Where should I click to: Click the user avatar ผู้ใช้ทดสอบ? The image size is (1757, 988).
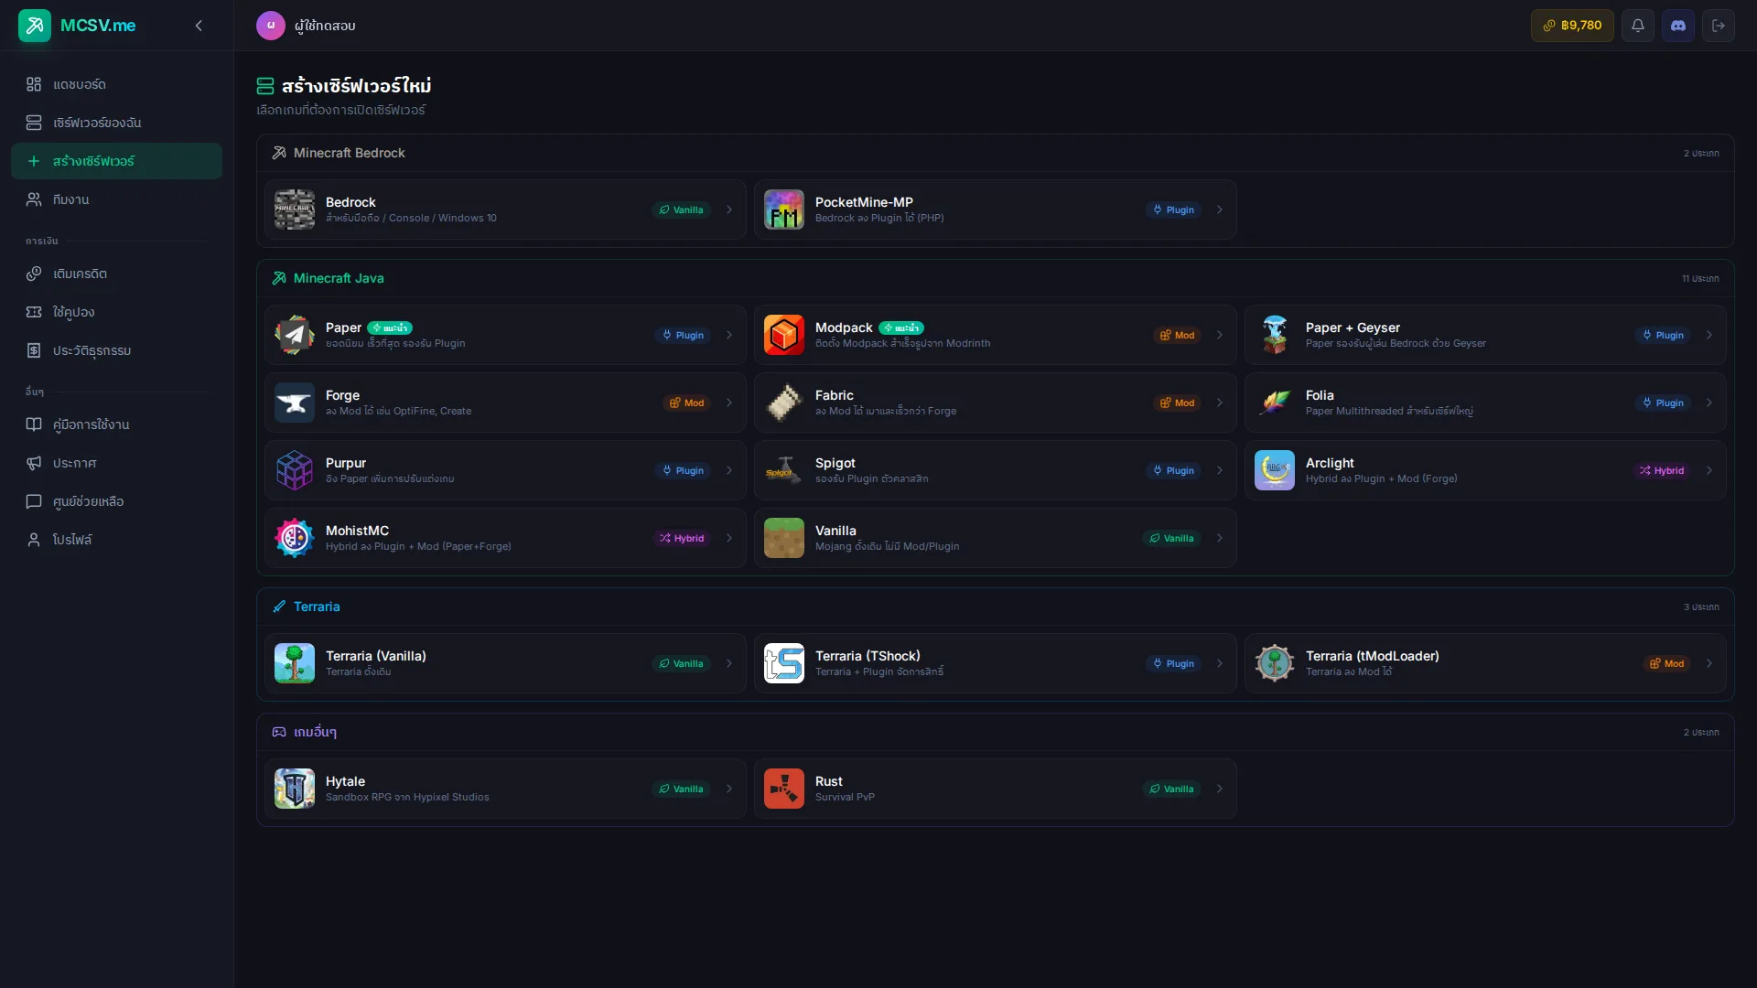click(271, 26)
